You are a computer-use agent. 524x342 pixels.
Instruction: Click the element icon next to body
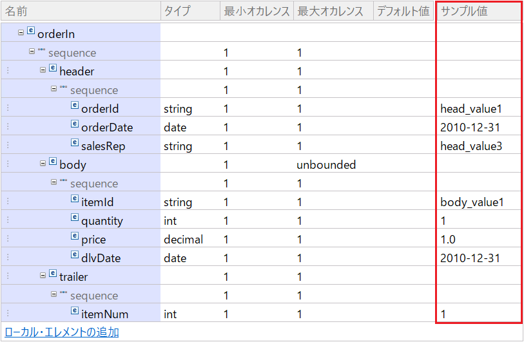click(x=53, y=161)
